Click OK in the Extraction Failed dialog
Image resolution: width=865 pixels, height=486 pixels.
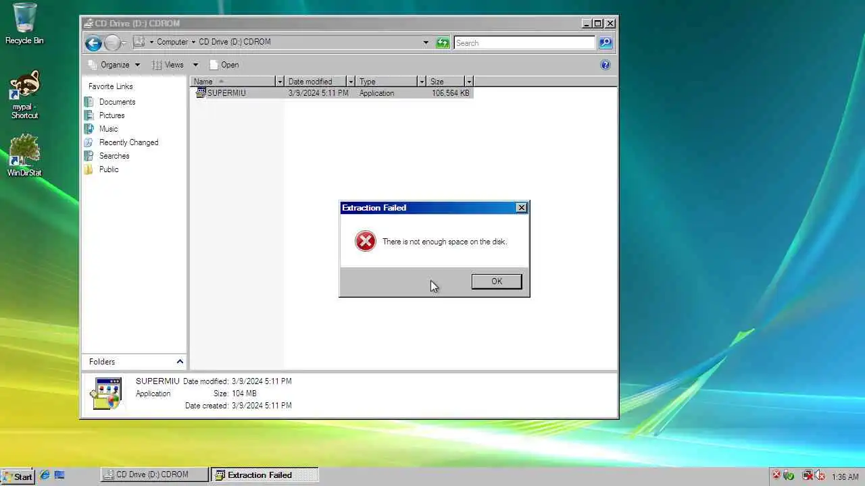(x=497, y=281)
